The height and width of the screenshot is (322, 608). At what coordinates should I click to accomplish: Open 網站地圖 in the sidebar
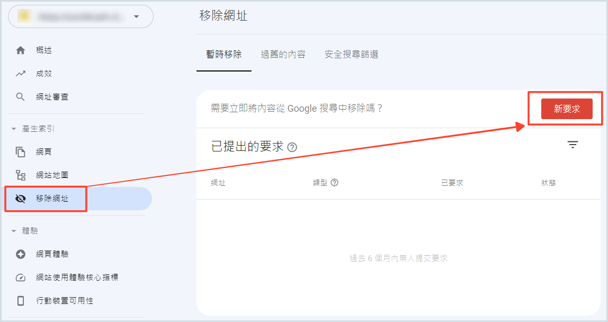[52, 175]
